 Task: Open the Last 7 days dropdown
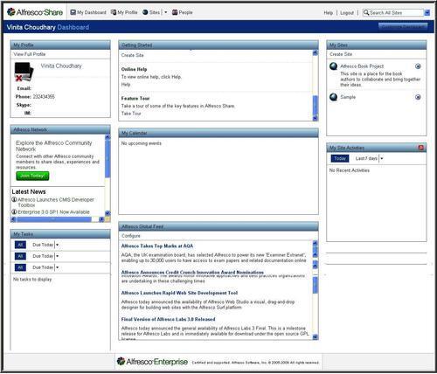pos(369,158)
